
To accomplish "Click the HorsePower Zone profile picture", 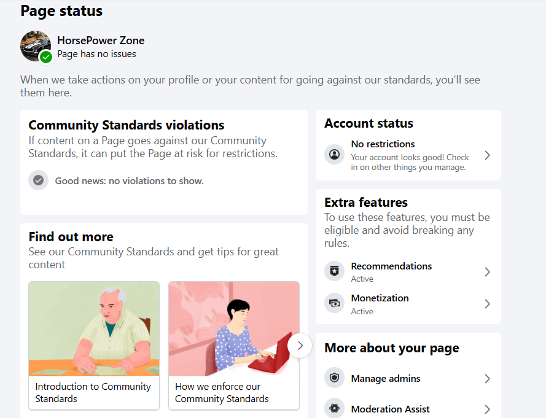I will [x=34, y=45].
